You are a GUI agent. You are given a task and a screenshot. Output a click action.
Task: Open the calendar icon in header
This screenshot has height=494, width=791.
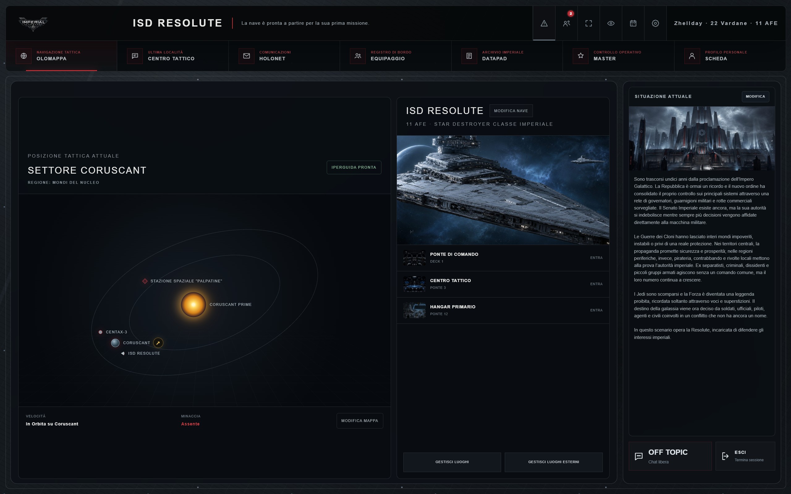[633, 23]
